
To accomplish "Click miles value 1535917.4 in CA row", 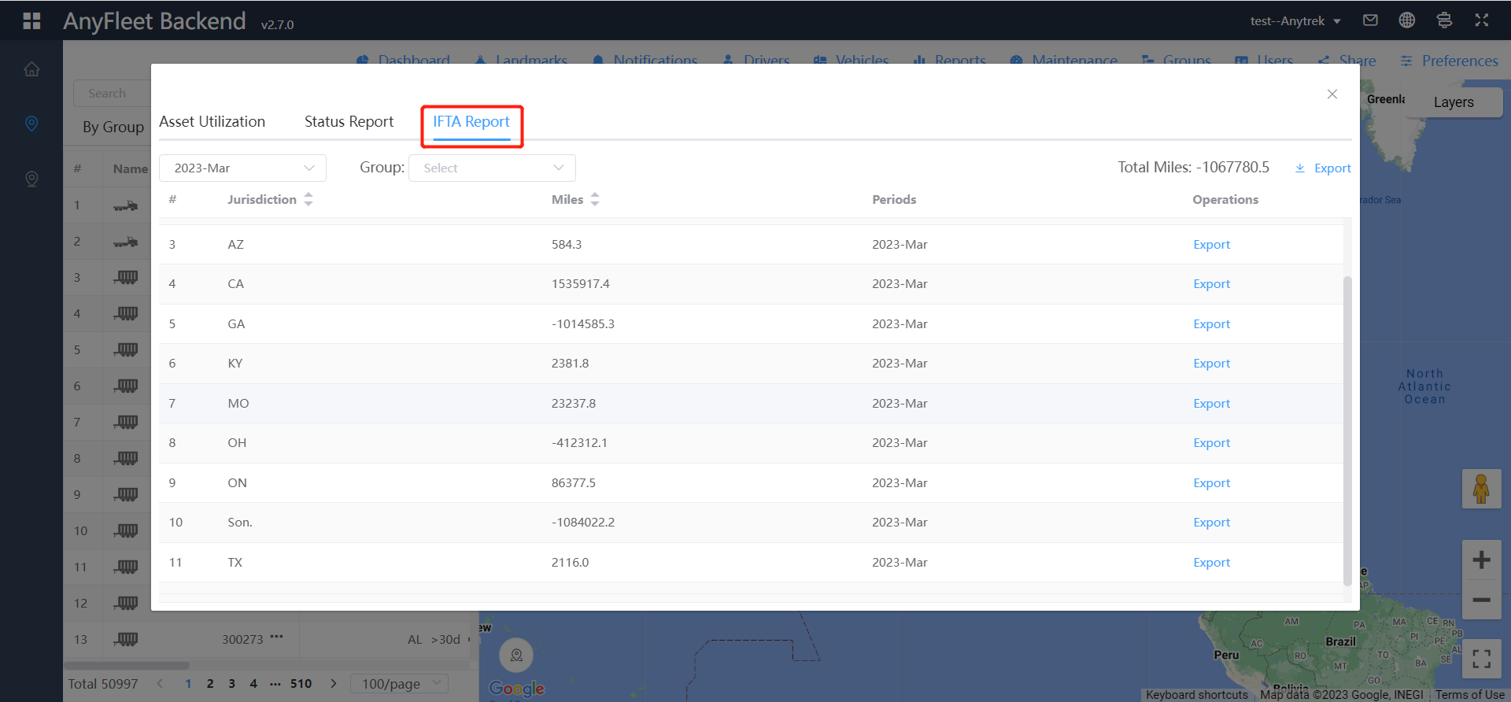I will coord(581,284).
